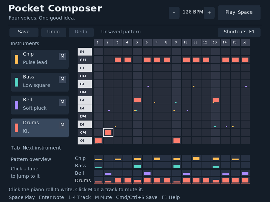Click Bass overview block at step 5
This screenshot has height=202, width=270.
click(137, 166)
